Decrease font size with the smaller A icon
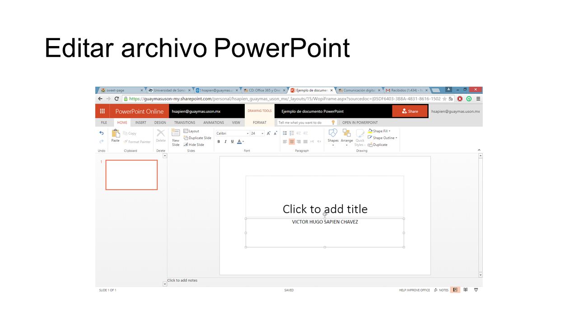 (x=275, y=133)
